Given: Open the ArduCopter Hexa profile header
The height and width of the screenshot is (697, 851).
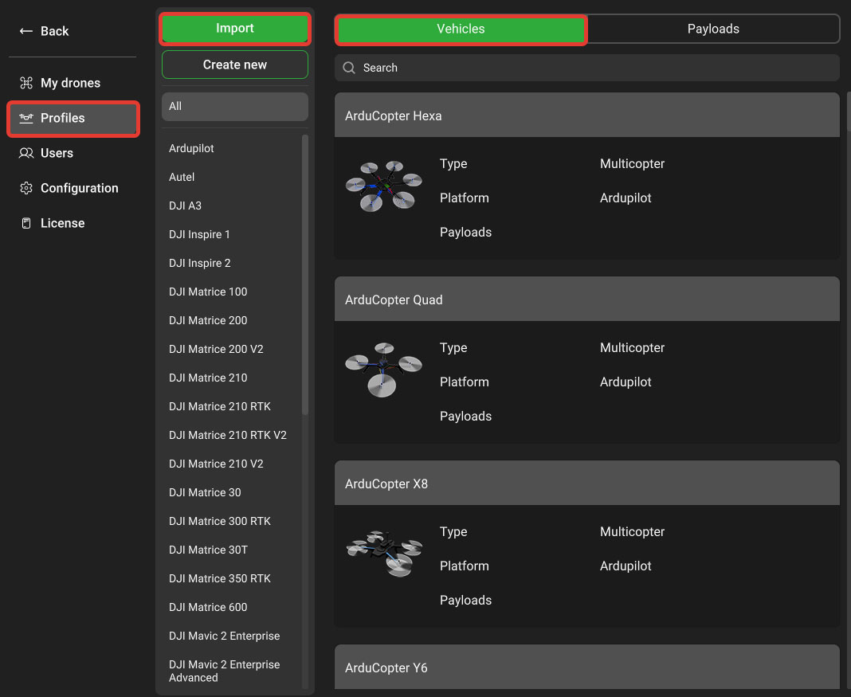Looking at the screenshot, I should coord(587,115).
